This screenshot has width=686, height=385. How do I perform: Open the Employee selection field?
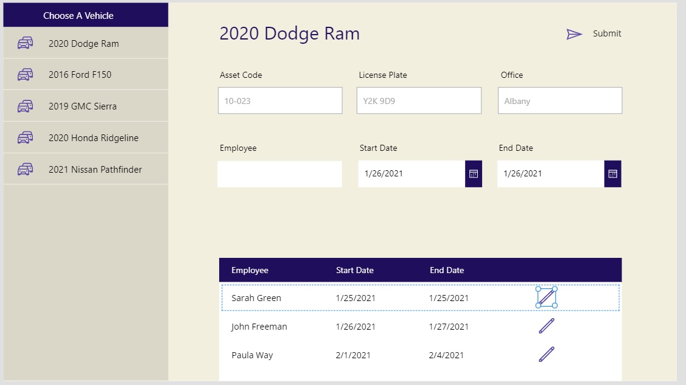(x=279, y=173)
